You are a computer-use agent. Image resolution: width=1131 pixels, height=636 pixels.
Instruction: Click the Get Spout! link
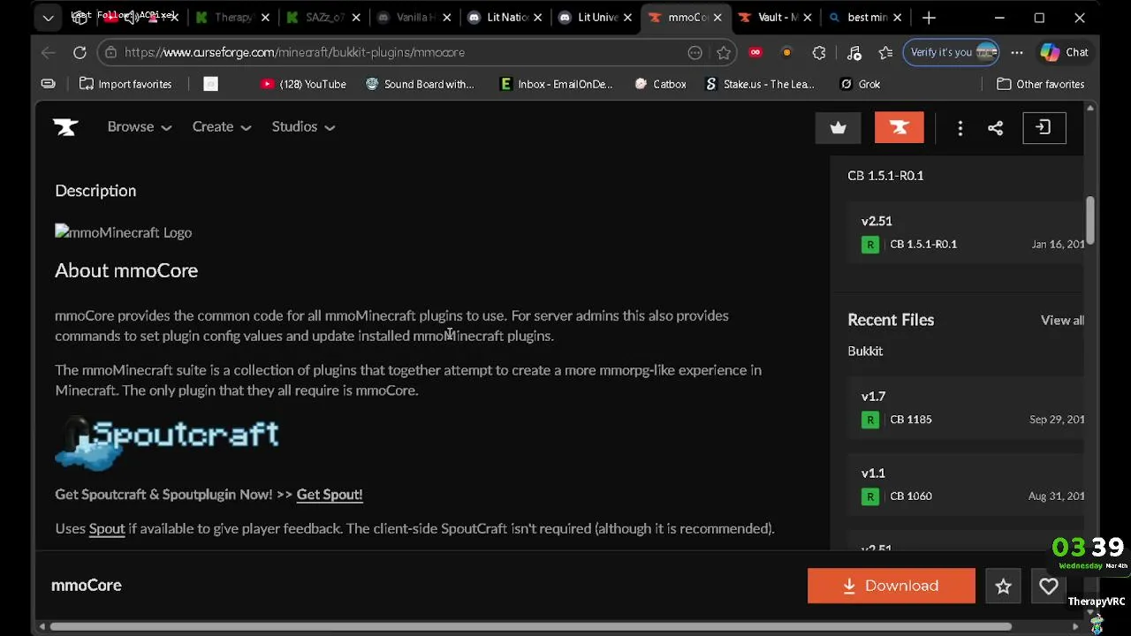pos(330,495)
